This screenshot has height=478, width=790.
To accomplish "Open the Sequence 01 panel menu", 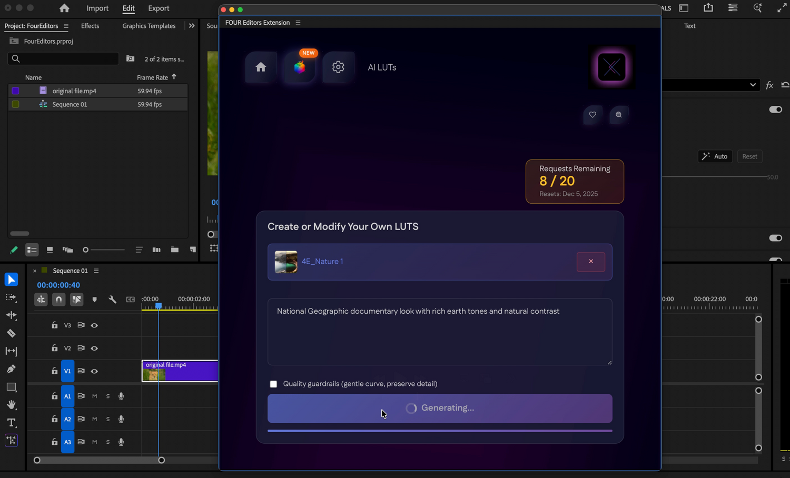I will click(96, 270).
